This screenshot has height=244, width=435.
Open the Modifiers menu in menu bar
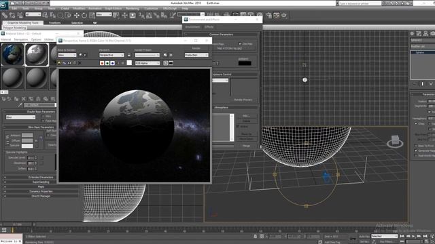79,9
